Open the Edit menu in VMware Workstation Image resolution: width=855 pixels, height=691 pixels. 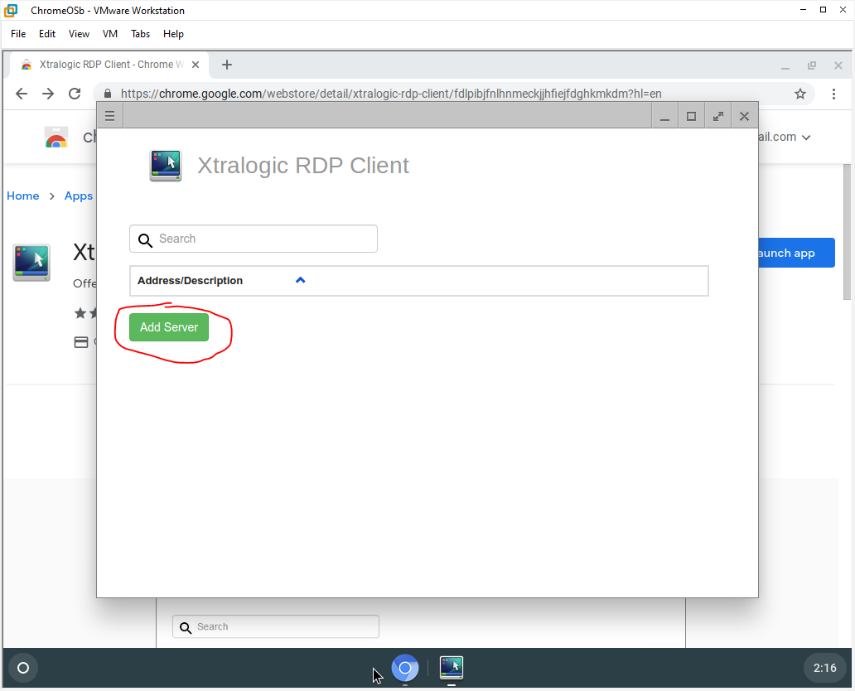(47, 34)
